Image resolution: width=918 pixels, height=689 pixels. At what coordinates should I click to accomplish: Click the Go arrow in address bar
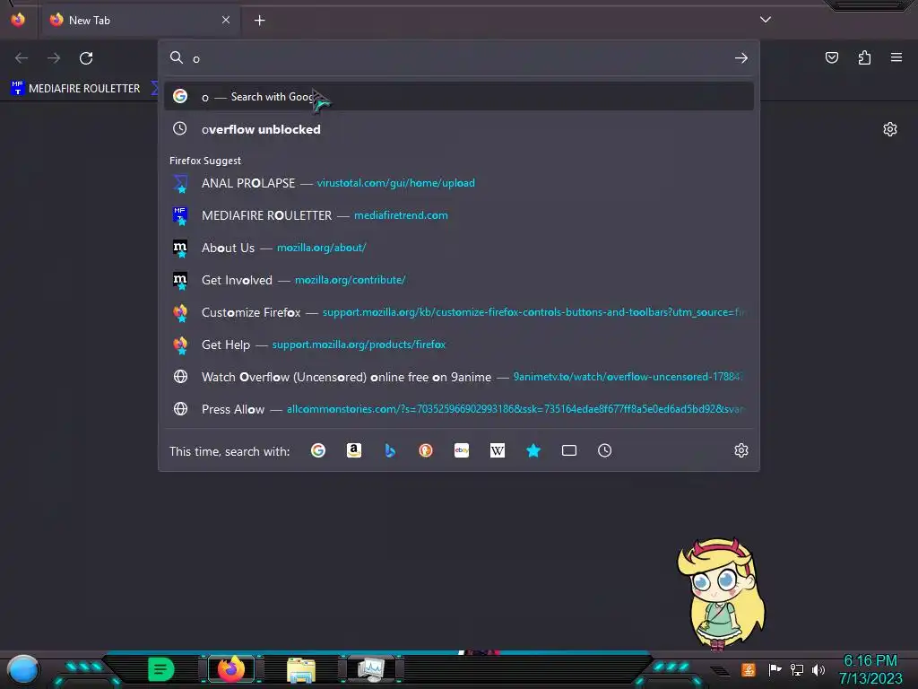coord(741,58)
